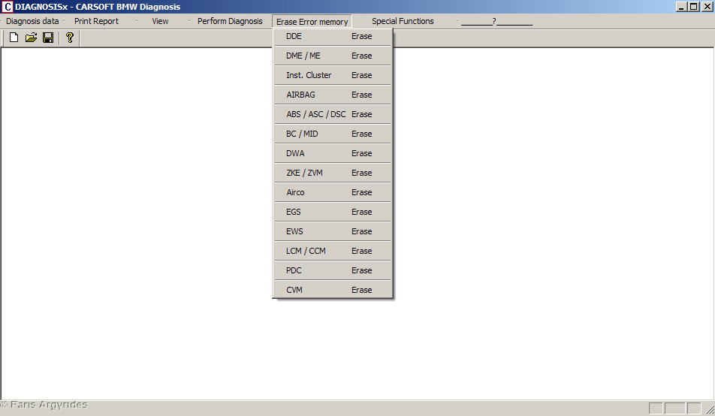Image resolution: width=715 pixels, height=416 pixels.
Task: Erase EWS error memory
Action: [333, 232]
